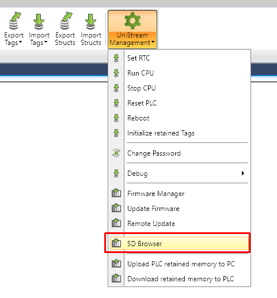Image resolution: width=277 pixels, height=298 pixels.
Task: Choose Initialize retained Tags
Action: 180,133
